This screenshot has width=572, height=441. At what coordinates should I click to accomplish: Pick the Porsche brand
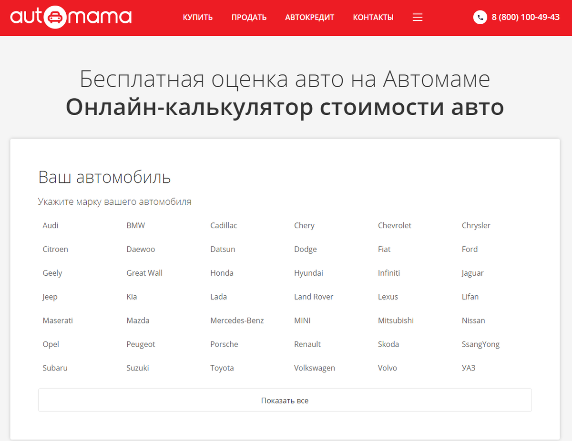(224, 344)
